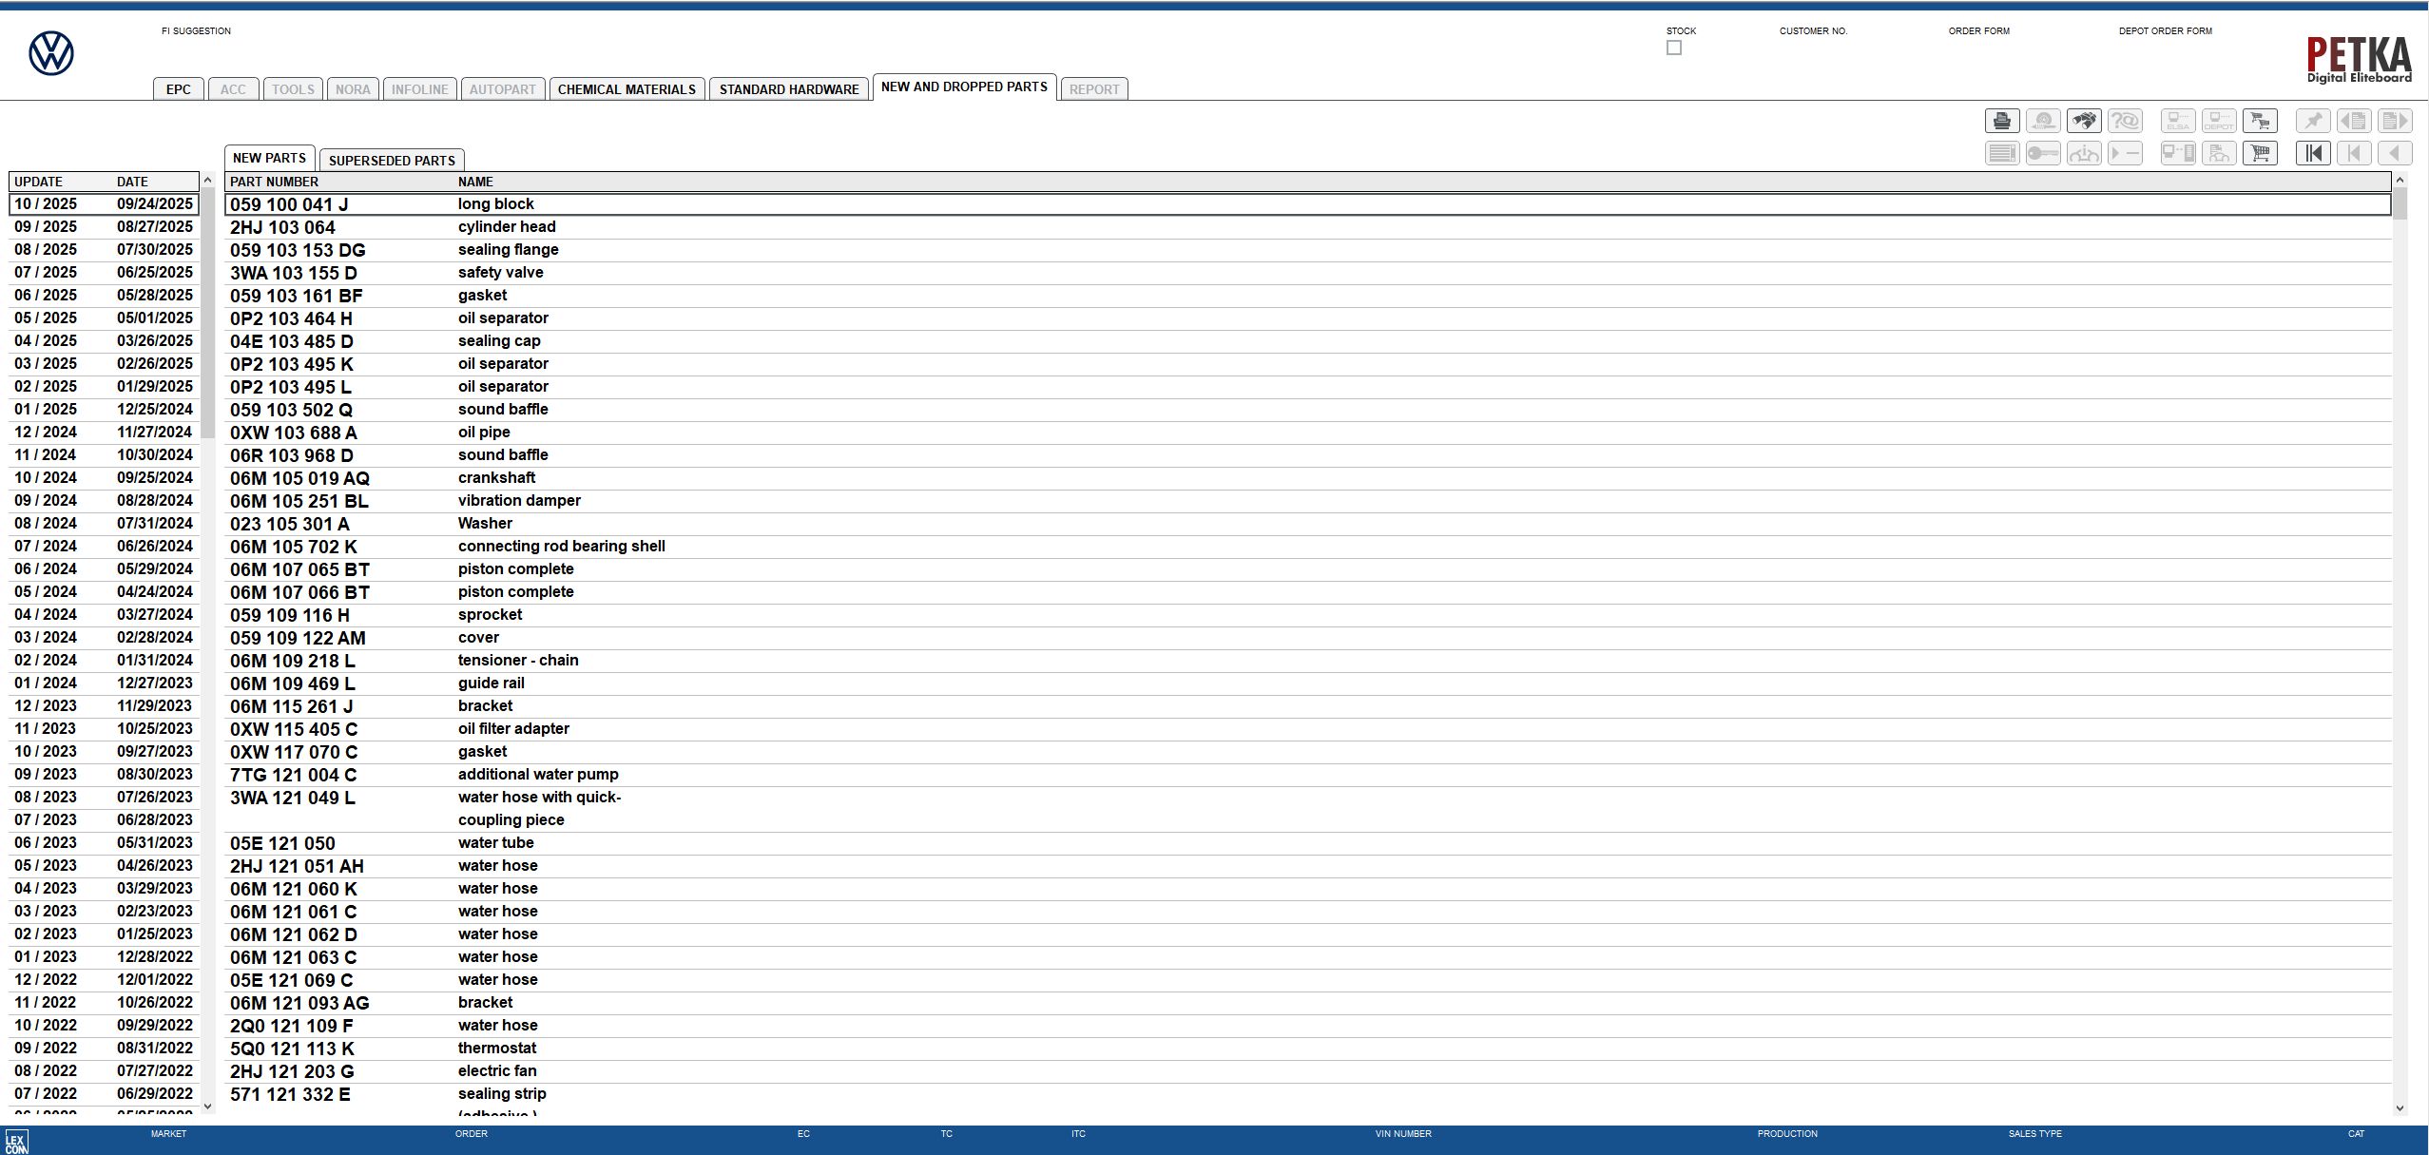Click the list view icon with lines
This screenshot has height=1155, width=2429.
point(2002,153)
